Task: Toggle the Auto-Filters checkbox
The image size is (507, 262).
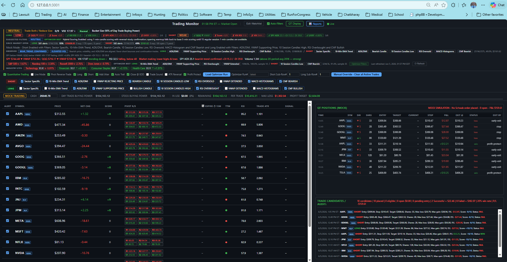Action: click(x=268, y=24)
